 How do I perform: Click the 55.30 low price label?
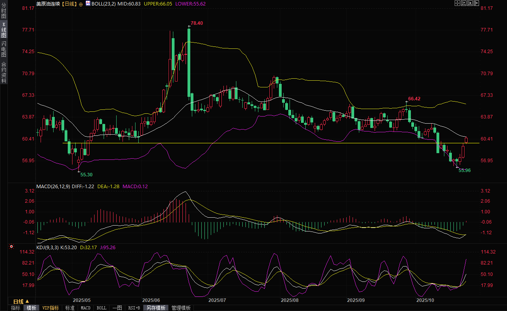pyautogui.click(x=87, y=174)
